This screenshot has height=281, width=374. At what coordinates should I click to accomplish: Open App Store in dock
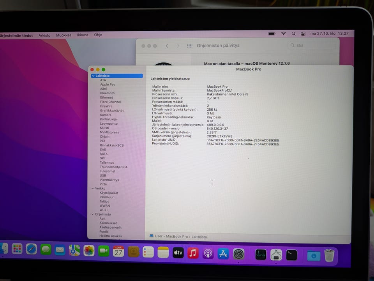coord(223,254)
